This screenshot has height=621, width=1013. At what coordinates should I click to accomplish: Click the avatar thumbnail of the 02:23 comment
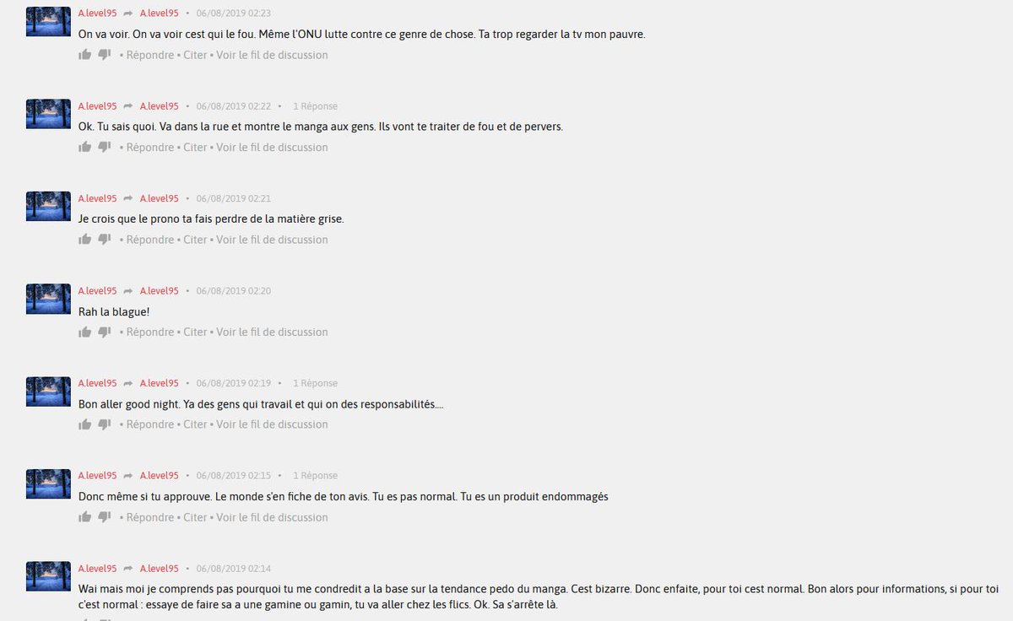pos(48,21)
